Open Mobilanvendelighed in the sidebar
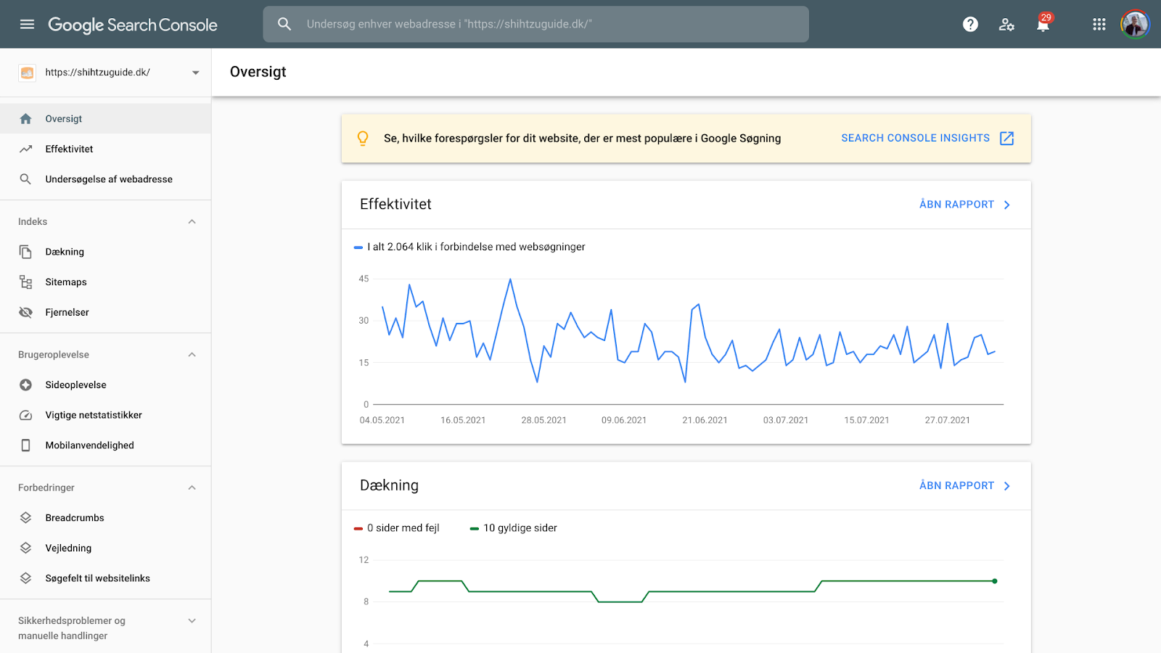This screenshot has height=653, width=1161. (105, 445)
